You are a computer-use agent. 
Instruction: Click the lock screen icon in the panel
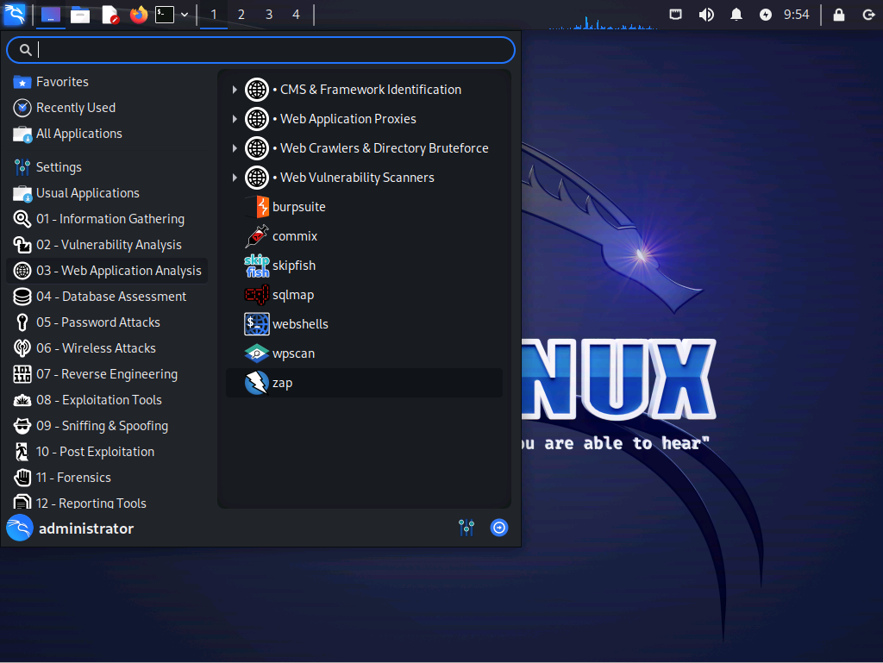(x=839, y=14)
